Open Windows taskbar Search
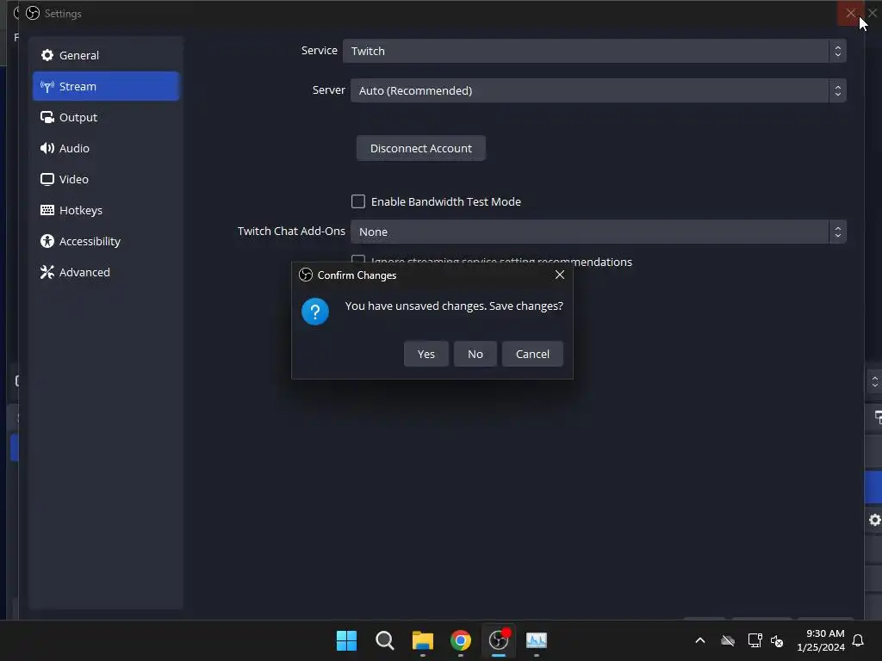 pos(385,640)
